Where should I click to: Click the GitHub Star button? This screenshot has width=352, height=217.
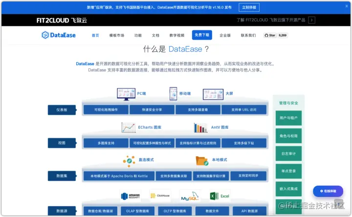[x=270, y=35]
